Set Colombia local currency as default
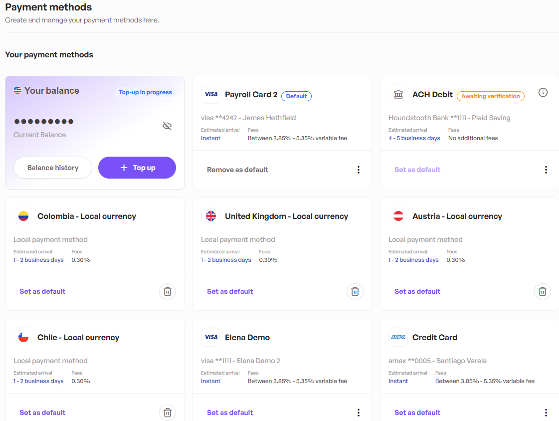The image size is (559, 421). [42, 291]
